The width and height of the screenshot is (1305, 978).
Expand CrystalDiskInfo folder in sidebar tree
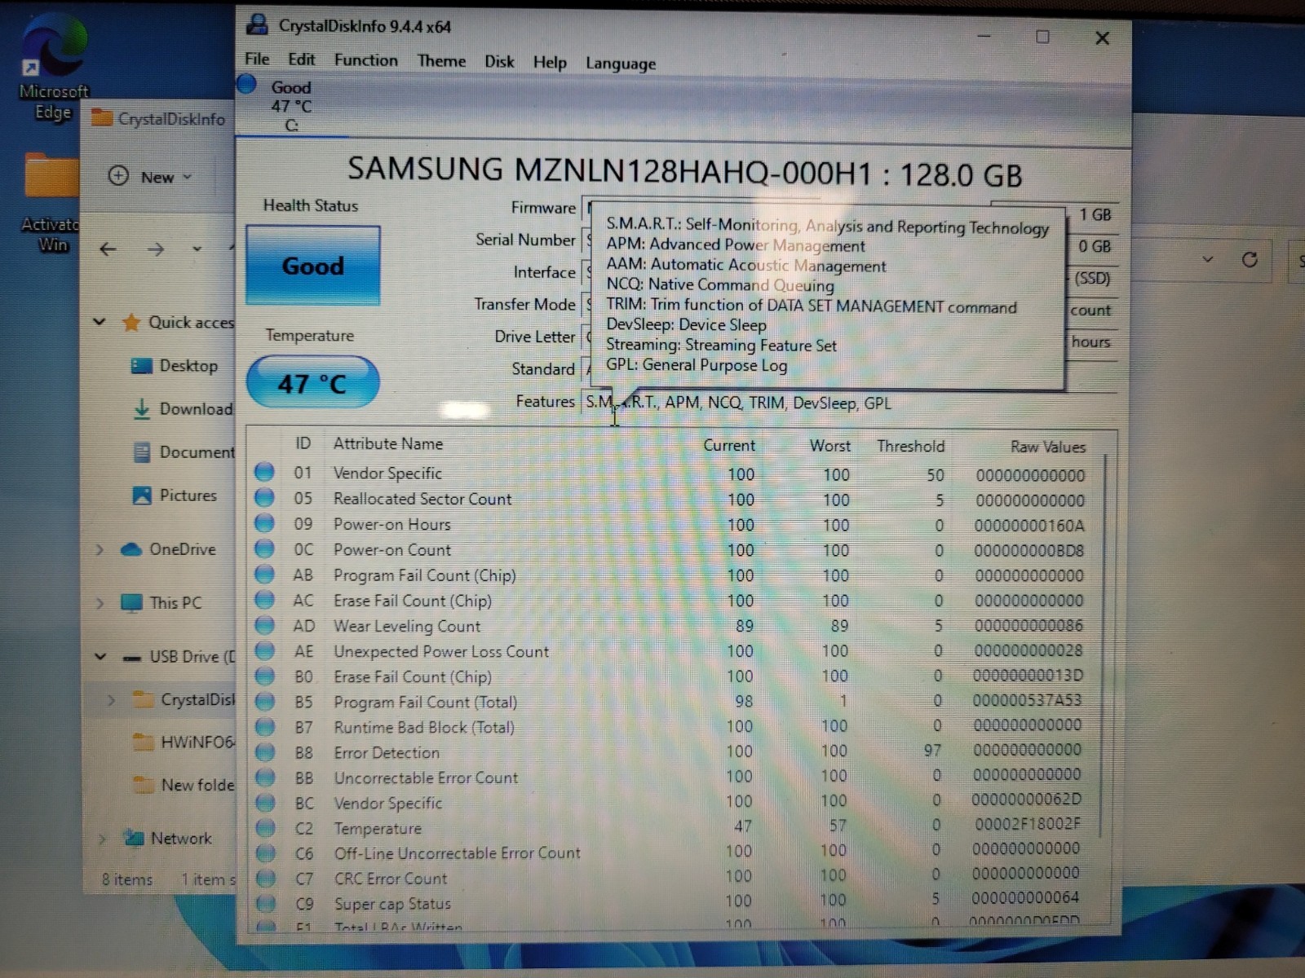(x=111, y=699)
